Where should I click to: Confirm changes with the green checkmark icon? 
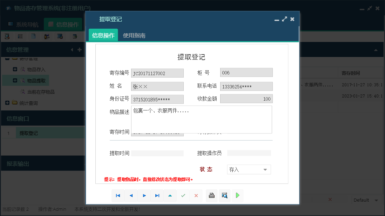point(183,196)
